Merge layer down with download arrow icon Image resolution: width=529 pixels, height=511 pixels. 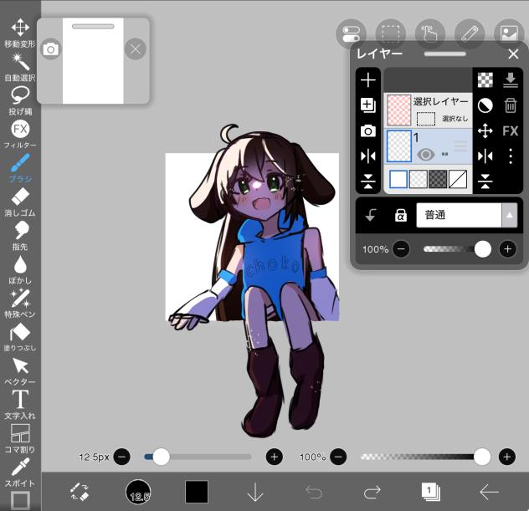pyautogui.click(x=511, y=80)
